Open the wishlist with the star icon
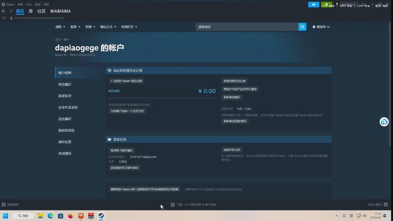 tap(314, 27)
